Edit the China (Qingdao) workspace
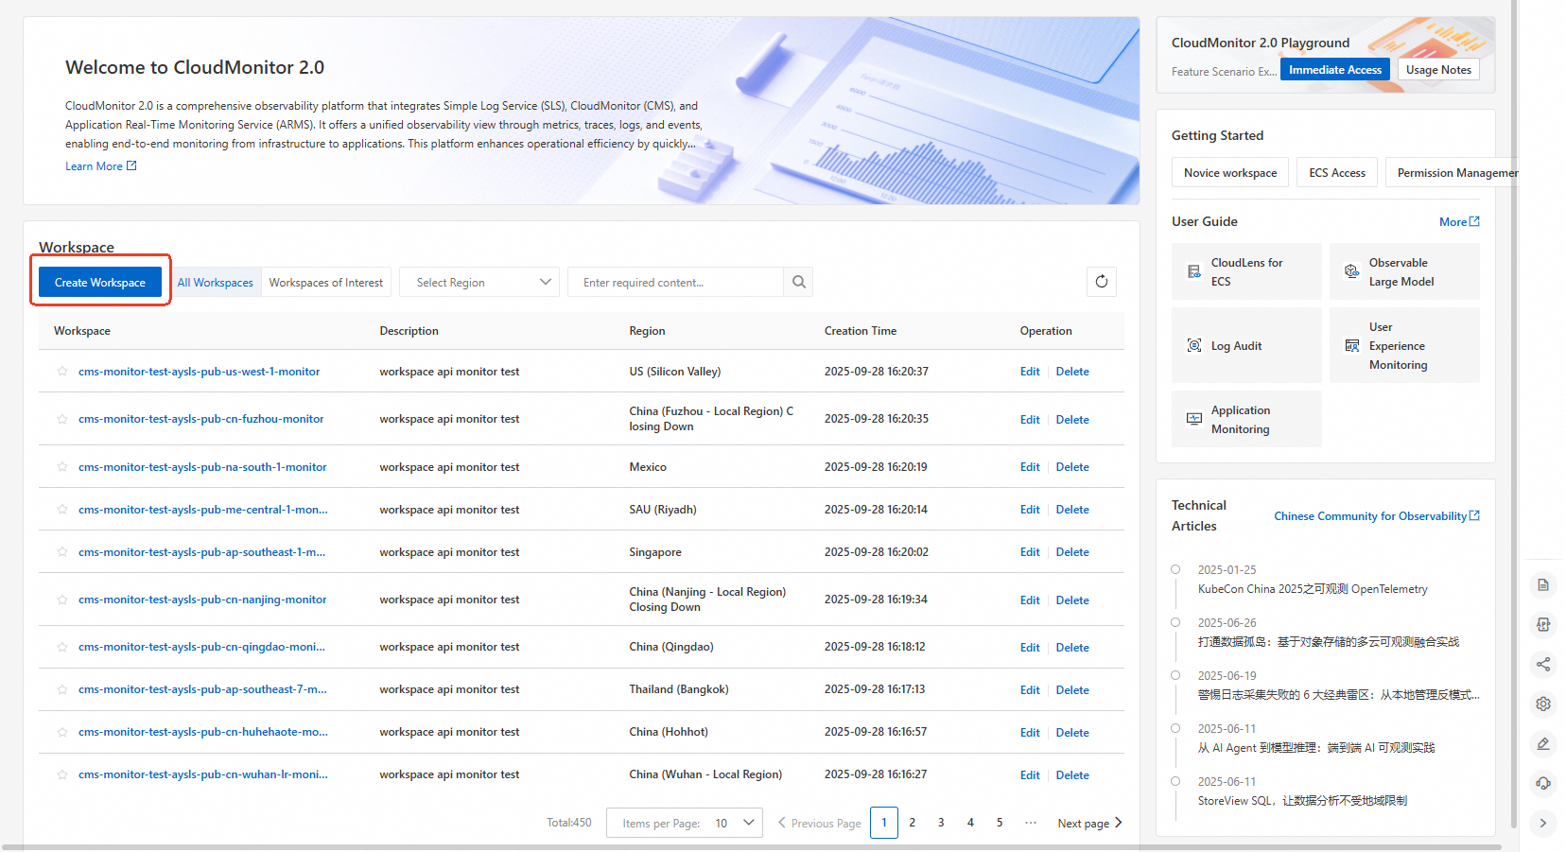The width and height of the screenshot is (1566, 852). click(1030, 648)
